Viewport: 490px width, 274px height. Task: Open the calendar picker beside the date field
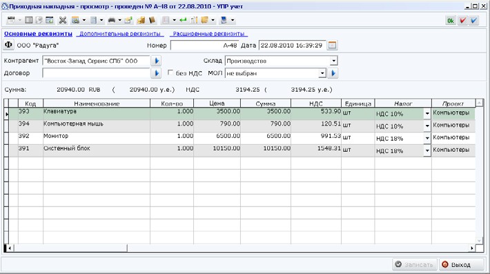[332, 46]
